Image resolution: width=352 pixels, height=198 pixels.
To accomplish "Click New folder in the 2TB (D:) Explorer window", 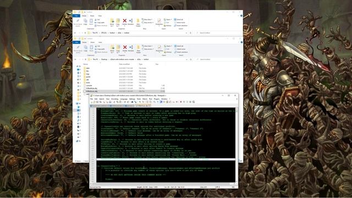I will click(x=138, y=22).
